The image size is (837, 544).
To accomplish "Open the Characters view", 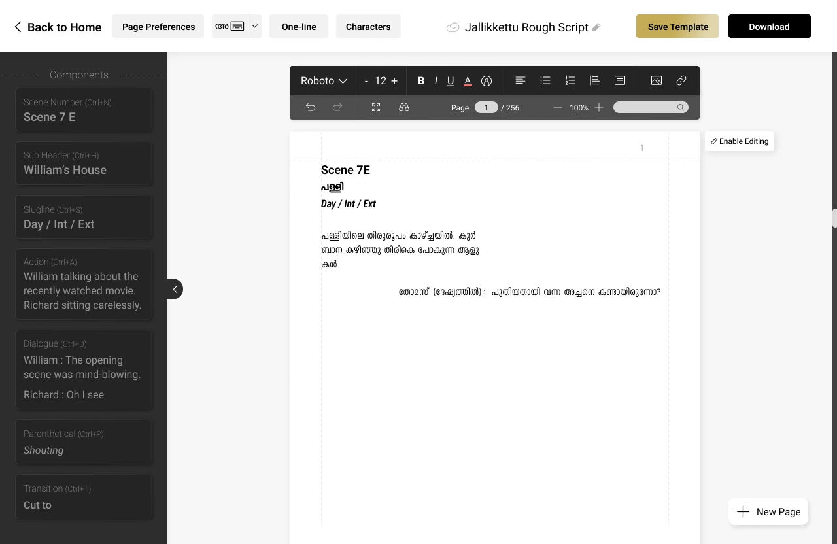I will tap(368, 26).
